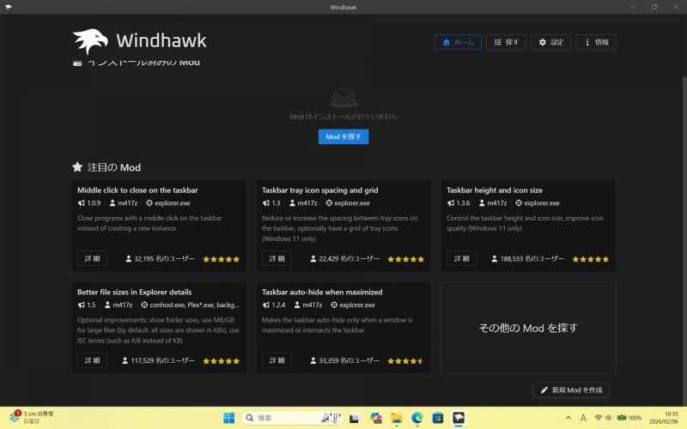Launch Microsoft Edge from the taskbar
Screen dimensions: 687x429
point(417,418)
